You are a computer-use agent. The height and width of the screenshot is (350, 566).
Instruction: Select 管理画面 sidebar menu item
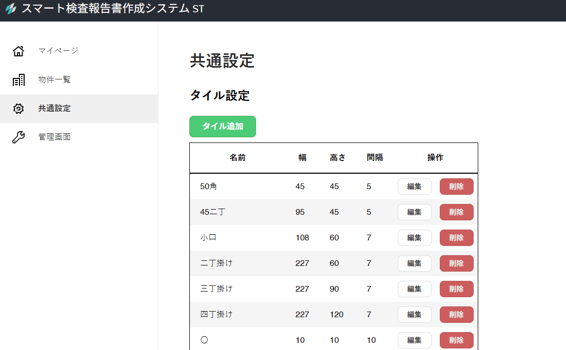click(54, 137)
